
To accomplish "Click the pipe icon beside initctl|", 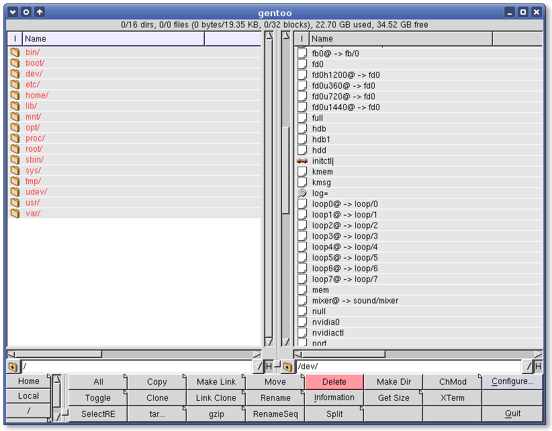I will click(302, 161).
